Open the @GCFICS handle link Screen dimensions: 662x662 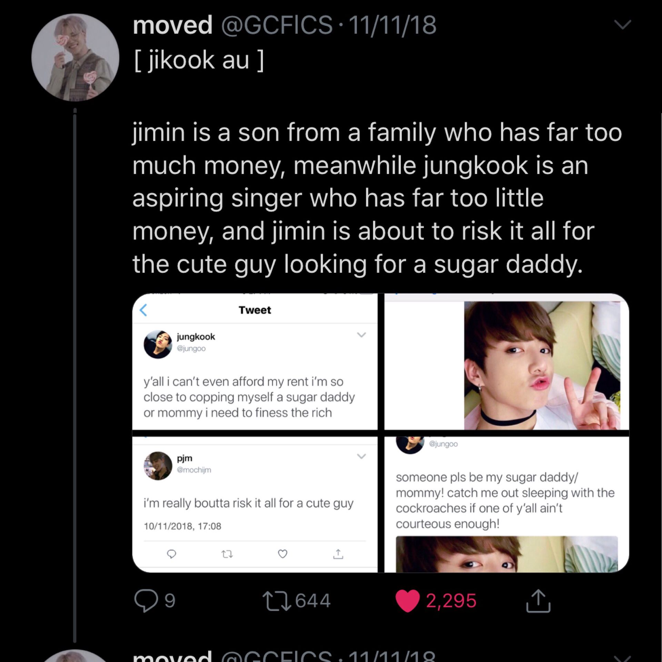pyautogui.click(x=277, y=25)
